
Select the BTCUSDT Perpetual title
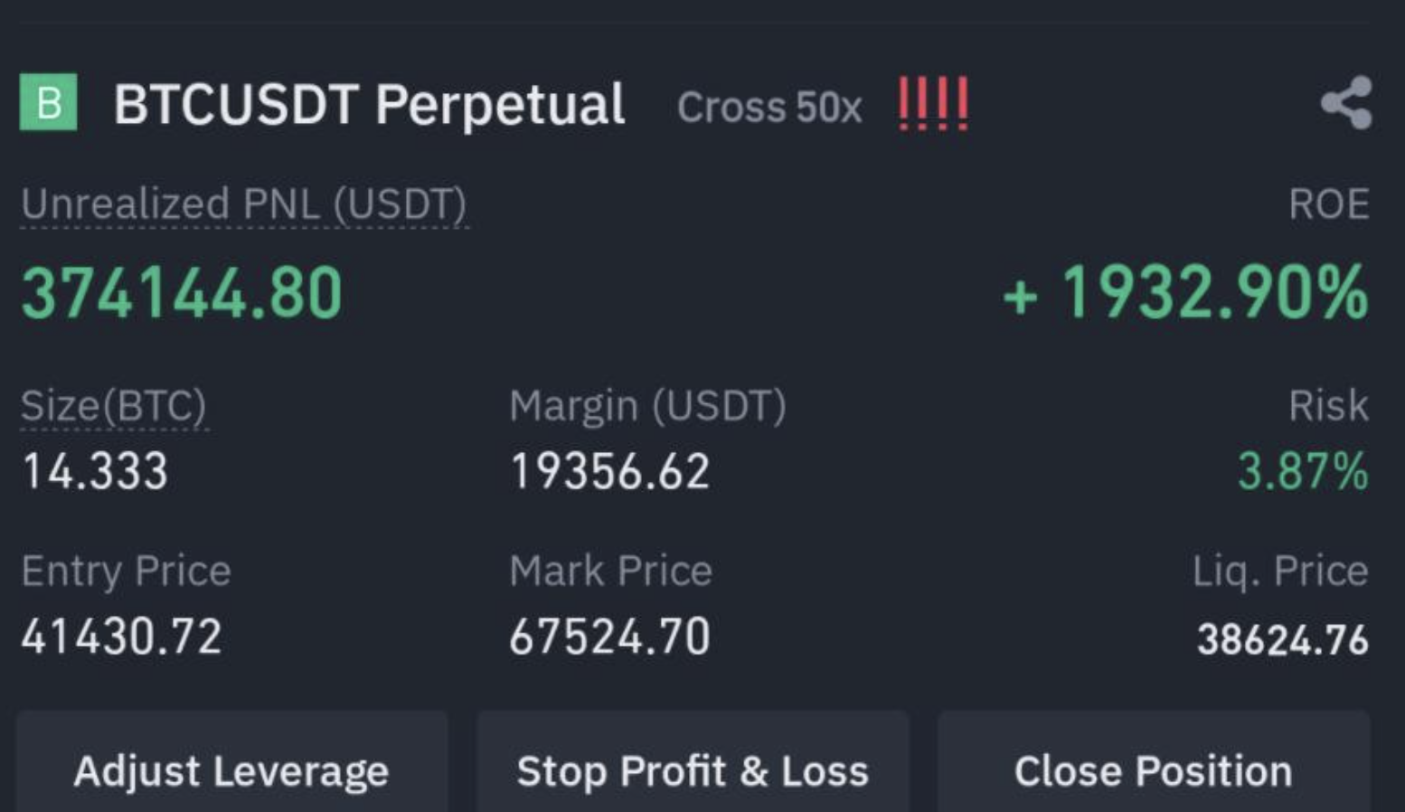point(369,104)
